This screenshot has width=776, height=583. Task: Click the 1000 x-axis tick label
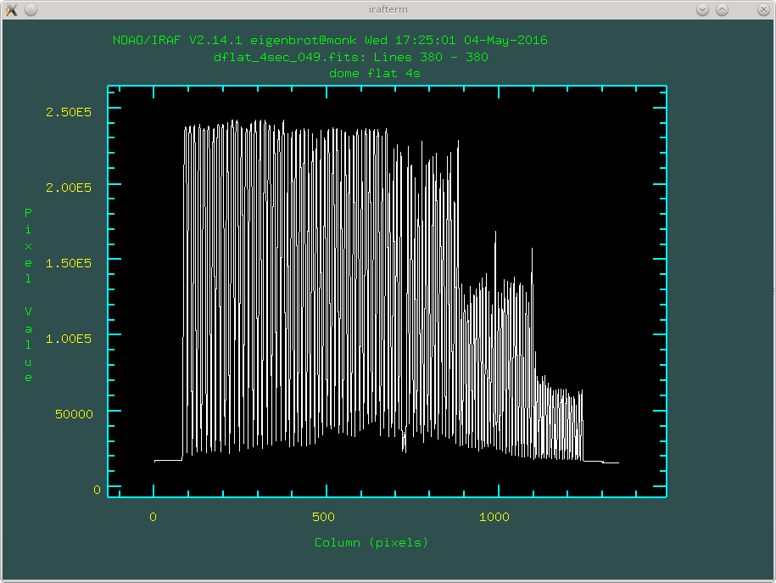[x=494, y=516]
